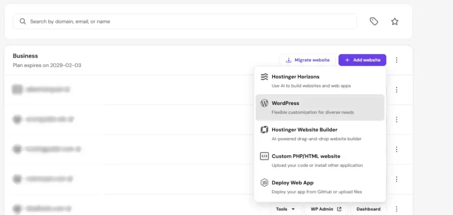The image size is (453, 215).
Task: Open Business plan three-dot menu
Action: pyautogui.click(x=397, y=60)
